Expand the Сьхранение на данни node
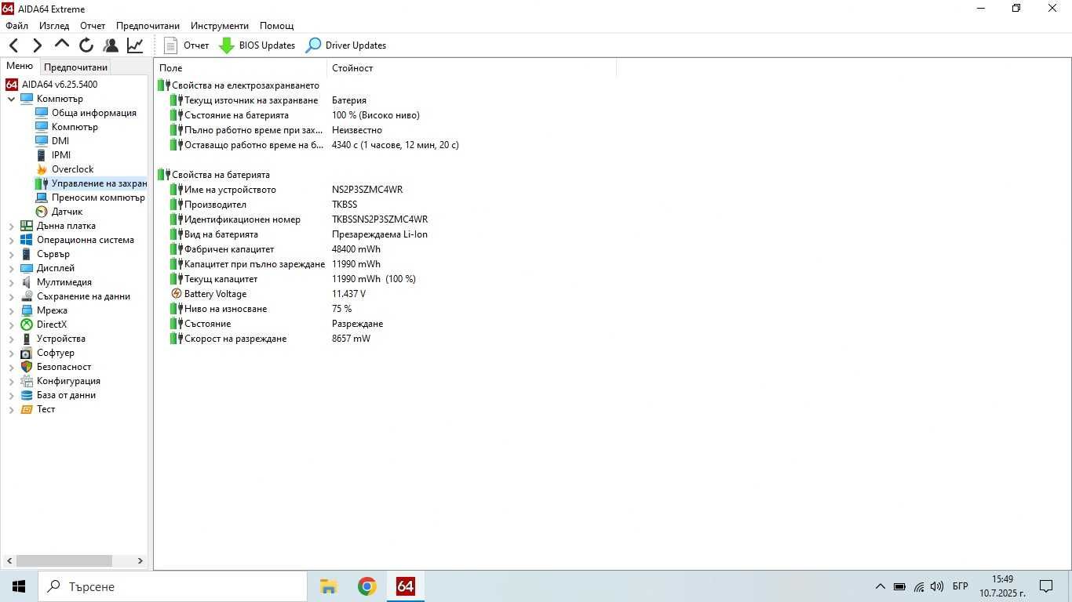 point(11,296)
